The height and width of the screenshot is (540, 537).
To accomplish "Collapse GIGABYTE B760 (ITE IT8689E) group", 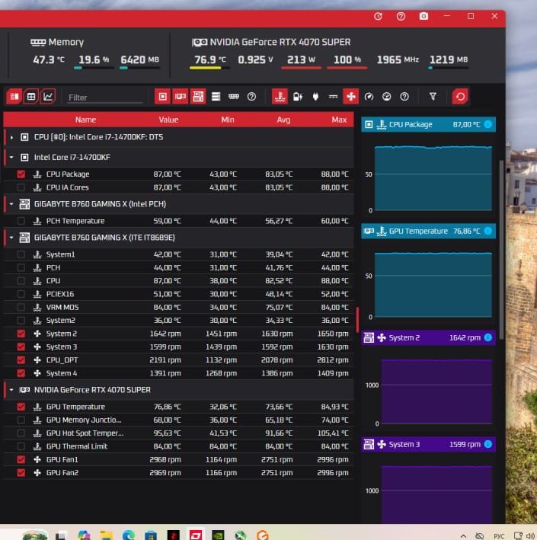I will pos(11,238).
